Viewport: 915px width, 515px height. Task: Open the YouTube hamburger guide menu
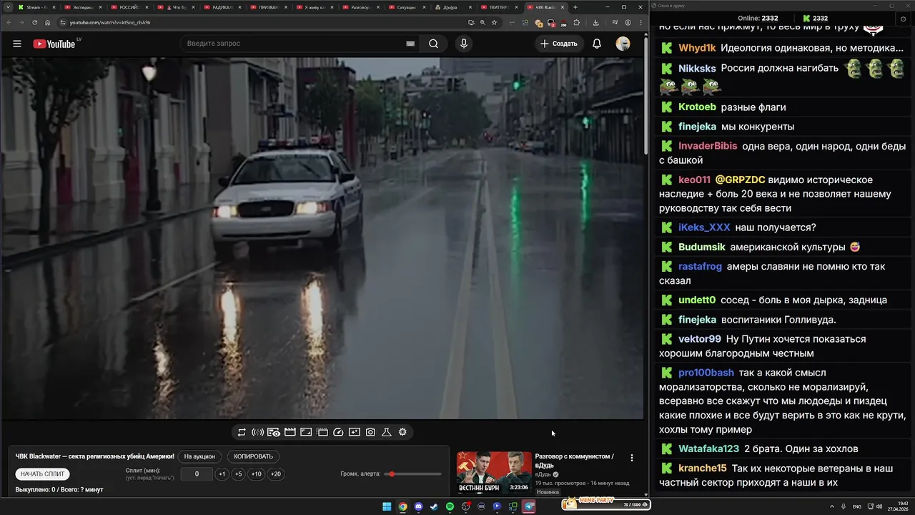[x=16, y=44]
